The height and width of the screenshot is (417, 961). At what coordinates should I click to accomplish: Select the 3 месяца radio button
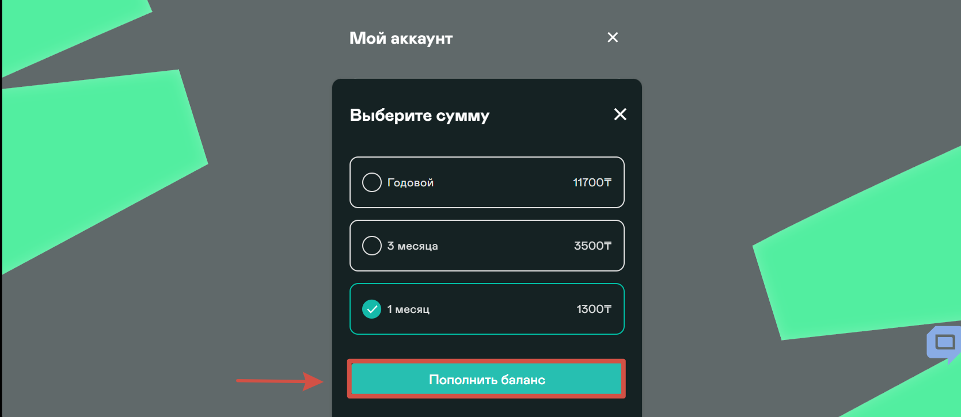tap(372, 246)
